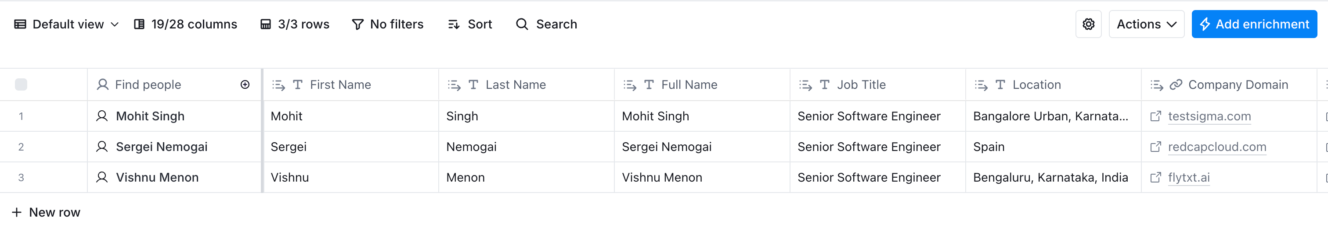Click the settings gear icon

click(x=1088, y=24)
